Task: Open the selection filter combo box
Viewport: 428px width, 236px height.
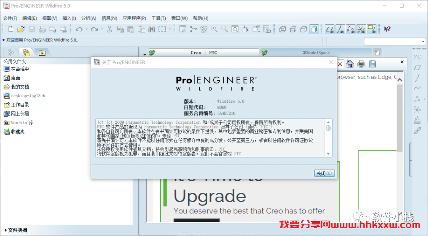Action: (x=395, y=42)
